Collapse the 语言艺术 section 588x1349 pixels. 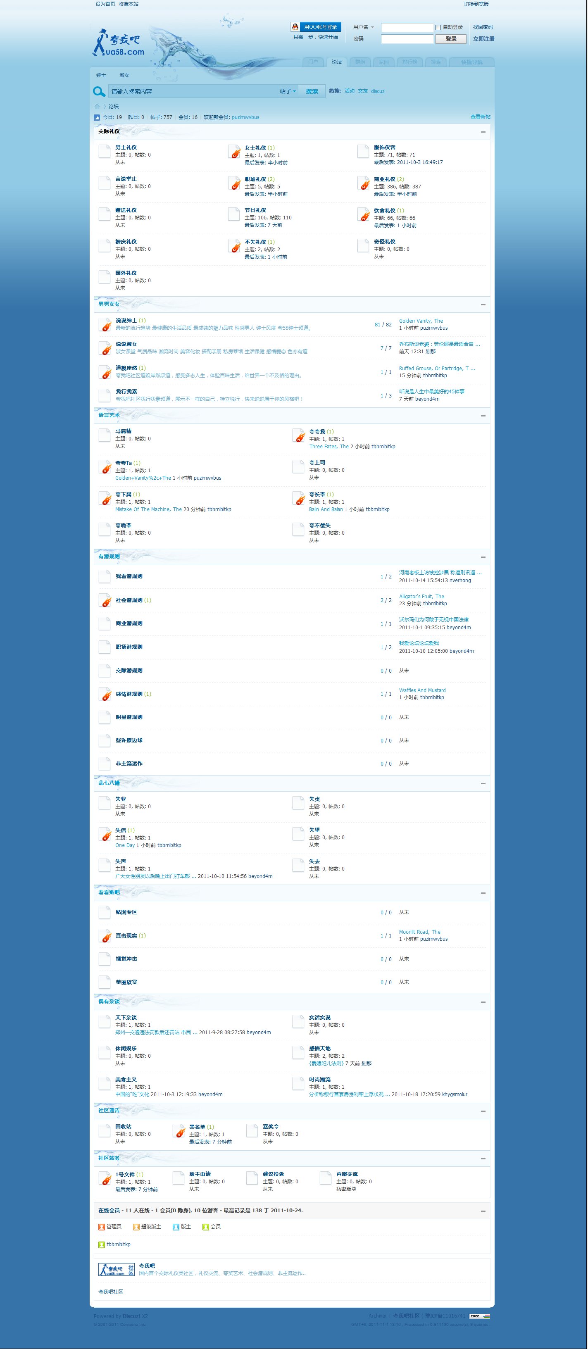pos(483,416)
